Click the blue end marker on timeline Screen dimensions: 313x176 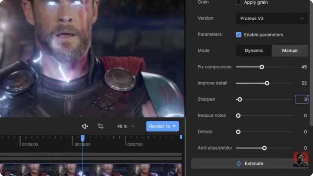point(181,137)
